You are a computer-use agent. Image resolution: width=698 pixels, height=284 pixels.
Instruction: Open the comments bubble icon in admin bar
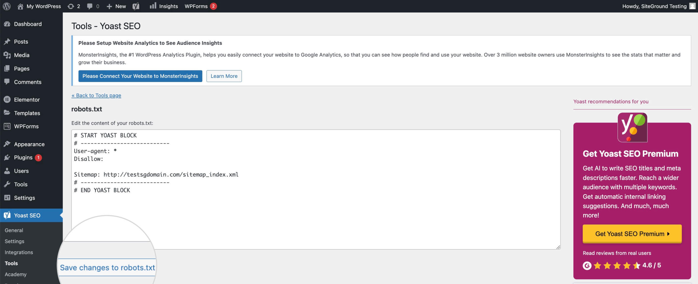point(89,6)
